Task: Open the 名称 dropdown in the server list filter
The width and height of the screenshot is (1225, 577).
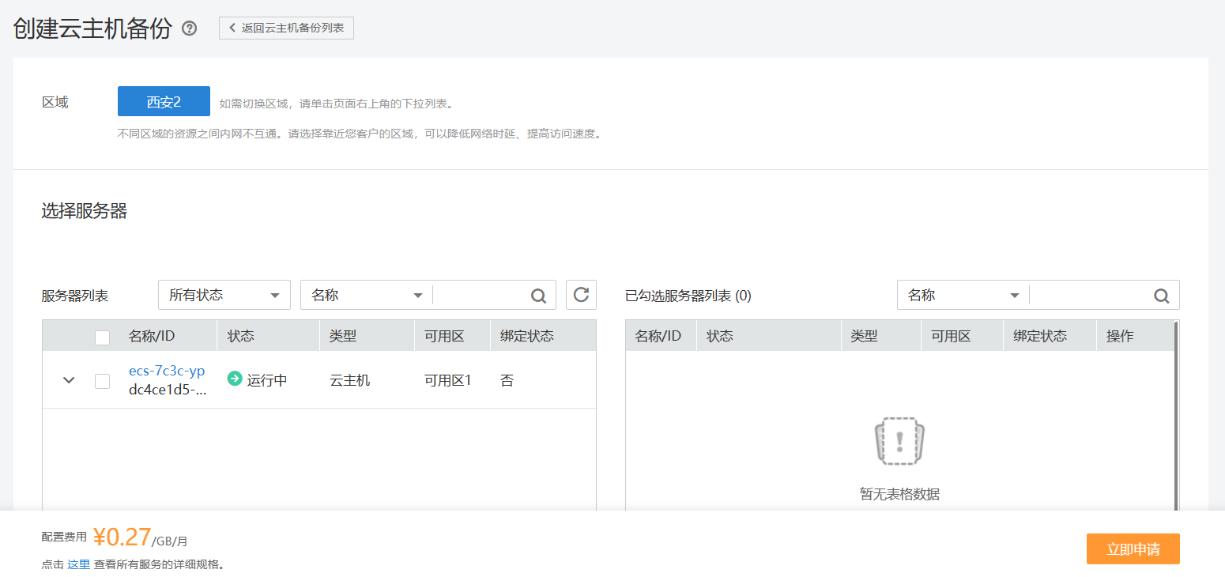Action: pos(365,294)
